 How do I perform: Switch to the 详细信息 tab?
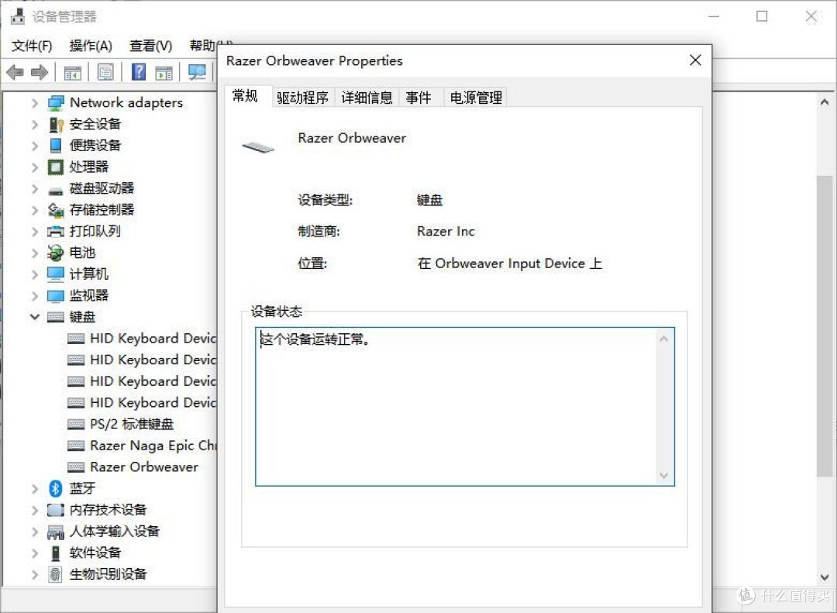tap(367, 98)
